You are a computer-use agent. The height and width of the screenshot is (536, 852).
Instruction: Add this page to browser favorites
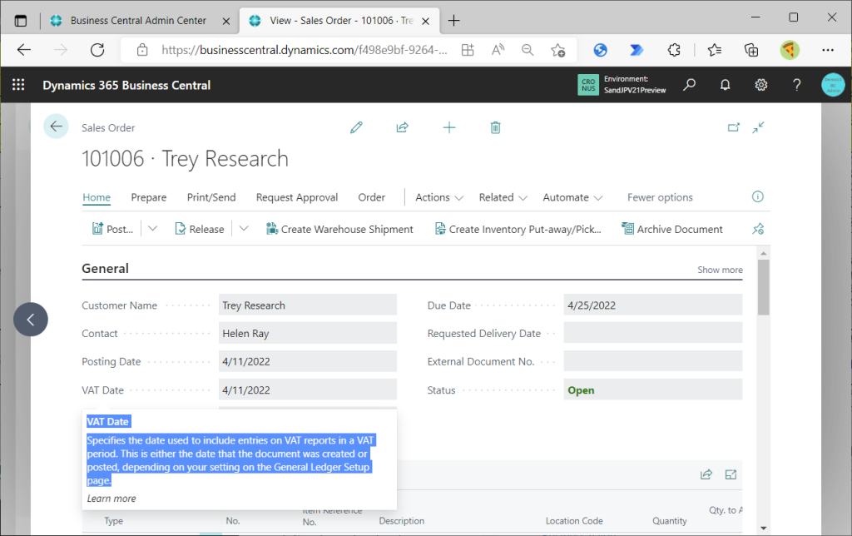tap(558, 50)
